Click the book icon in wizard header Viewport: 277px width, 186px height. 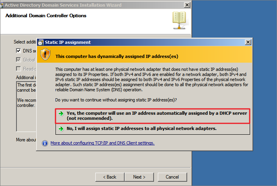click(x=179, y=20)
